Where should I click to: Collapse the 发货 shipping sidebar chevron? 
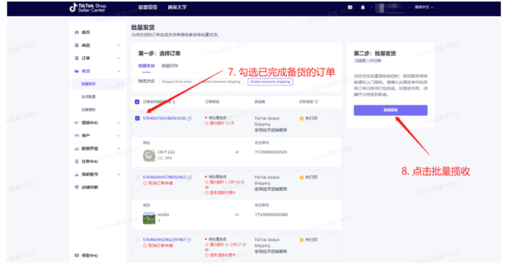118,71
